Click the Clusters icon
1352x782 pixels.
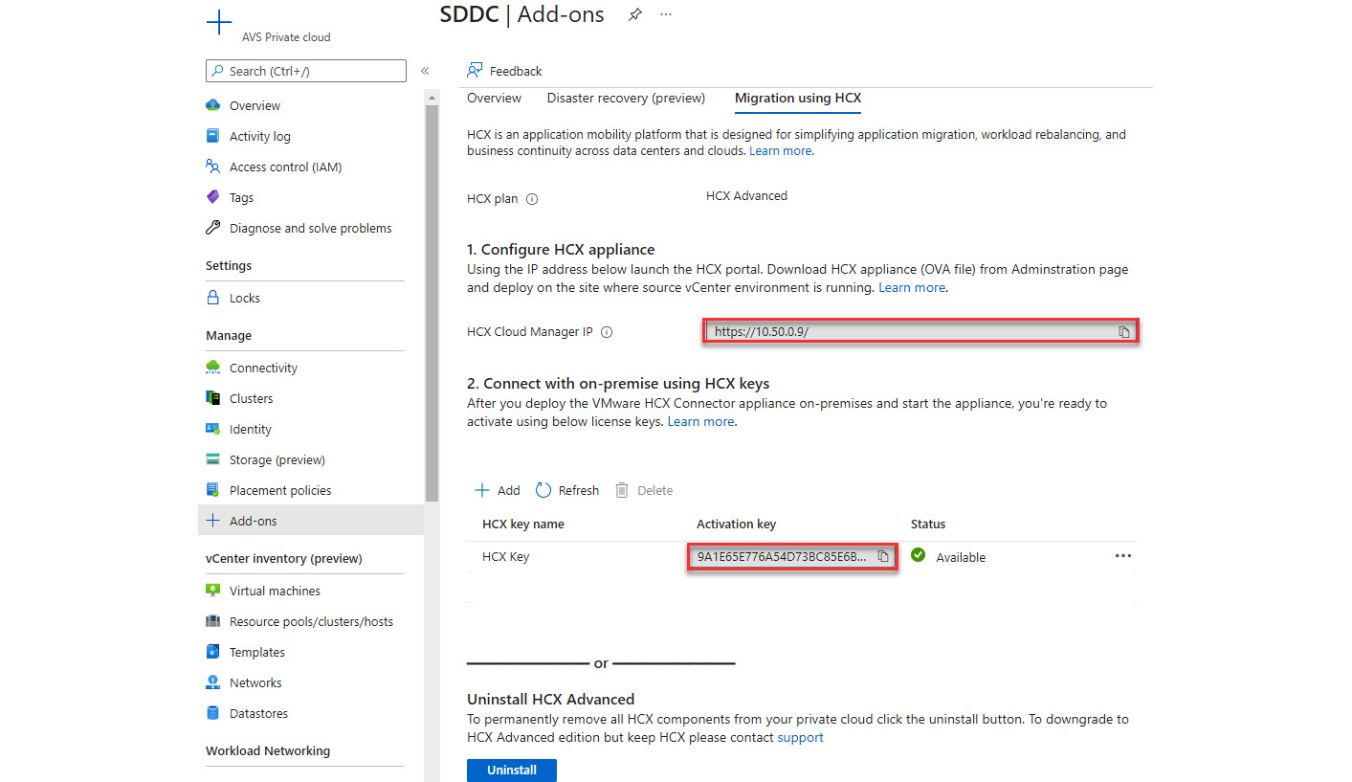(213, 398)
